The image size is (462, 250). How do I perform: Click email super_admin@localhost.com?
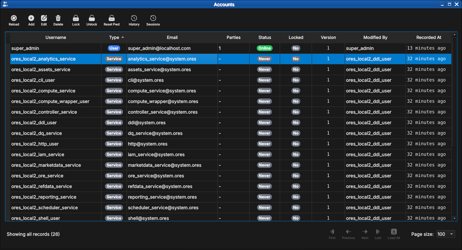pyautogui.click(x=159, y=48)
